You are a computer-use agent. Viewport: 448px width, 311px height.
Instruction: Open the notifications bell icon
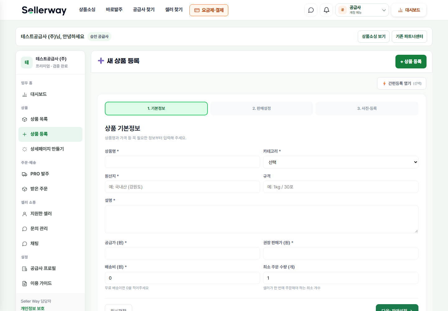326,10
